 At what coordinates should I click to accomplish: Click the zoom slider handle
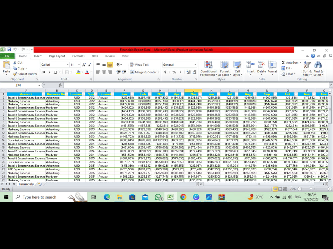(311, 189)
